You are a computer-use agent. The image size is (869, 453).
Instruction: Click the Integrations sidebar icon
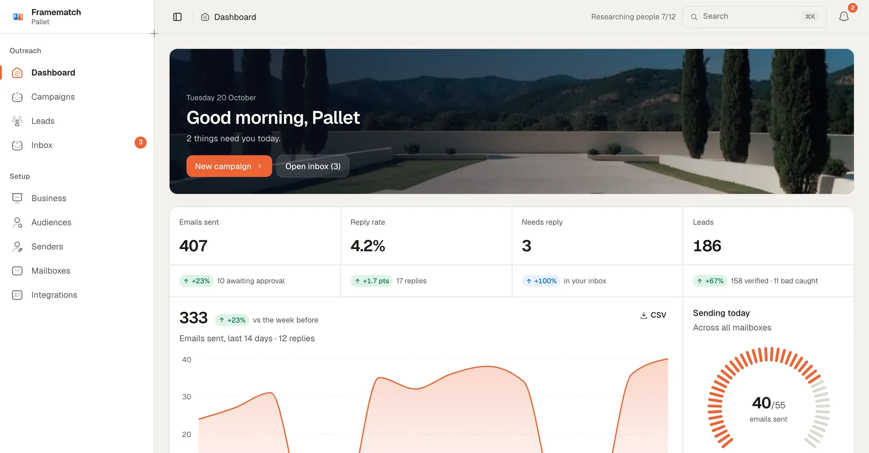(17, 295)
